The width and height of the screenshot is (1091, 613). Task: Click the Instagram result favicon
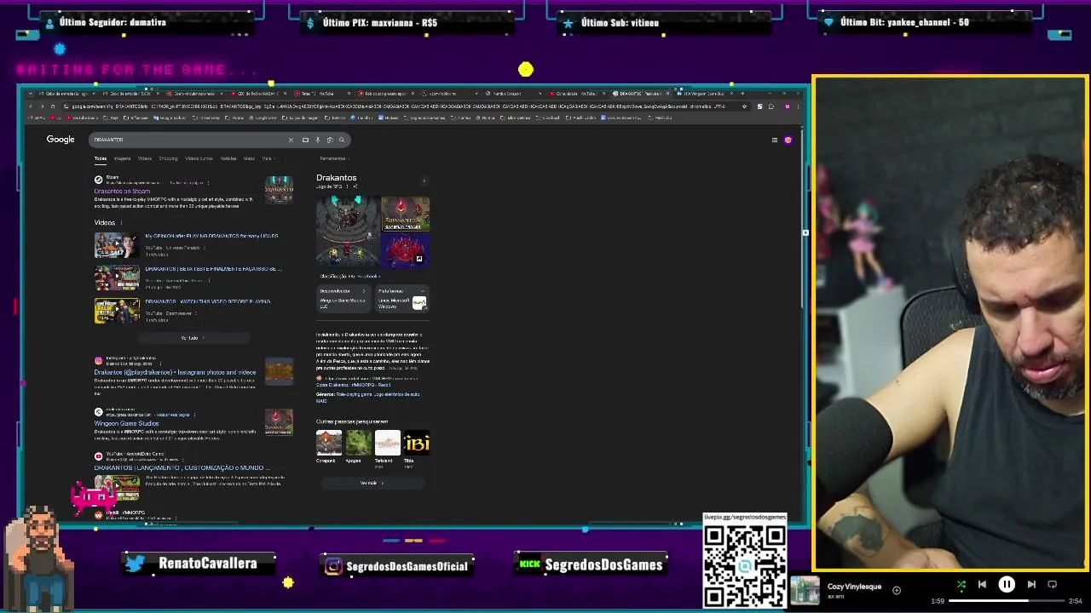(x=98, y=361)
